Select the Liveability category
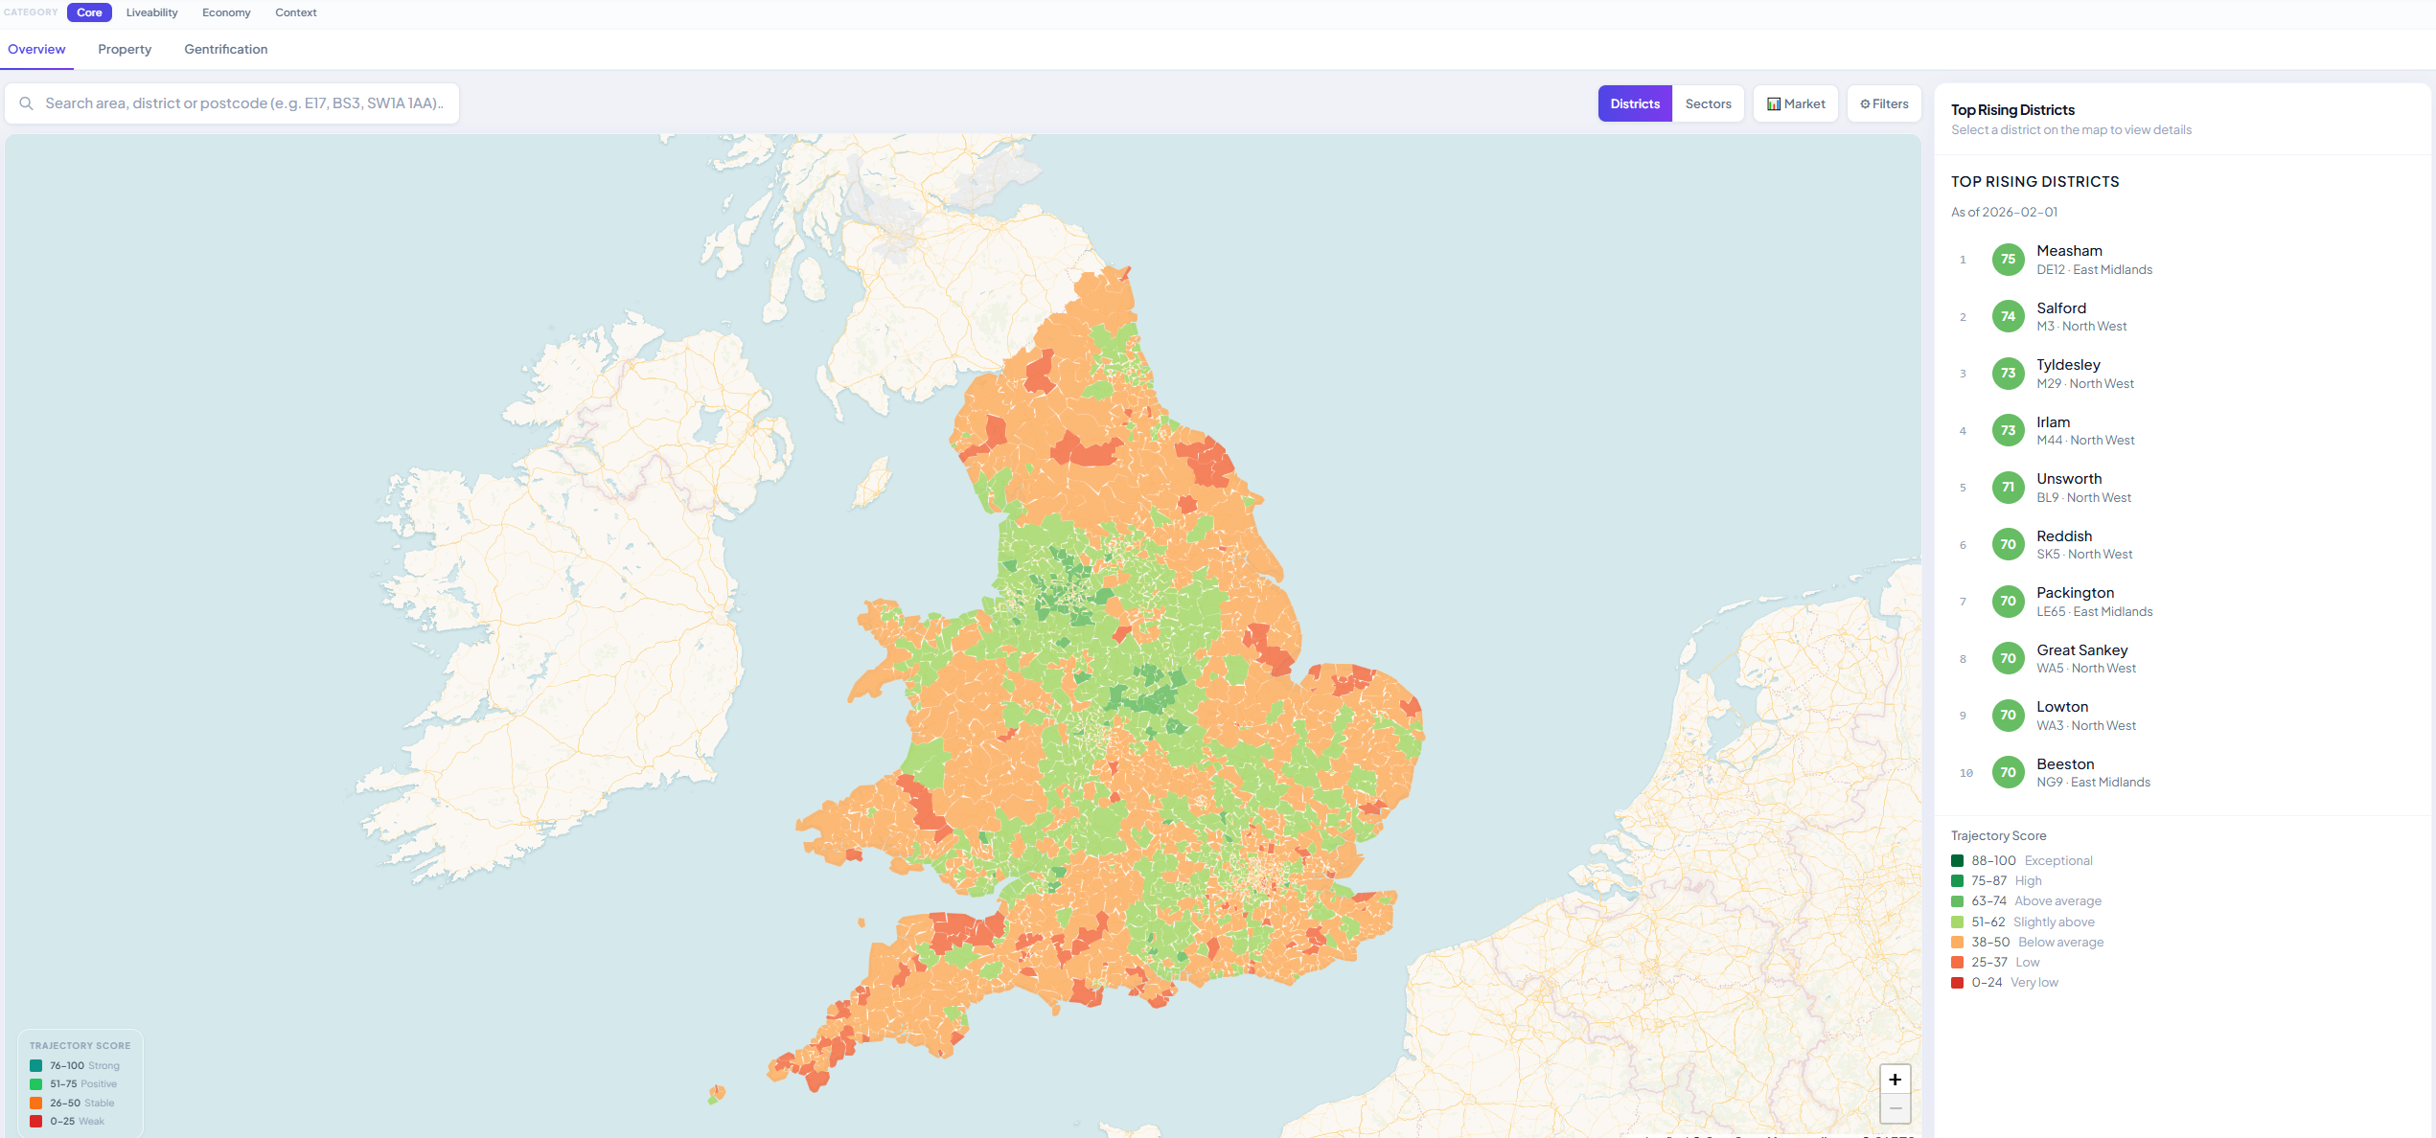 click(151, 12)
